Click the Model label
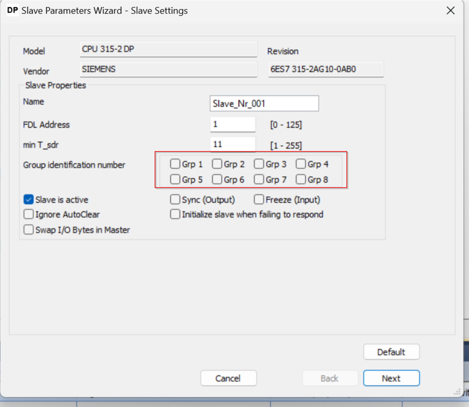 (x=34, y=51)
